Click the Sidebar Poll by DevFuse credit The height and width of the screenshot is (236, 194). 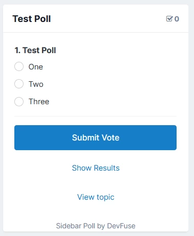[x=96, y=226]
